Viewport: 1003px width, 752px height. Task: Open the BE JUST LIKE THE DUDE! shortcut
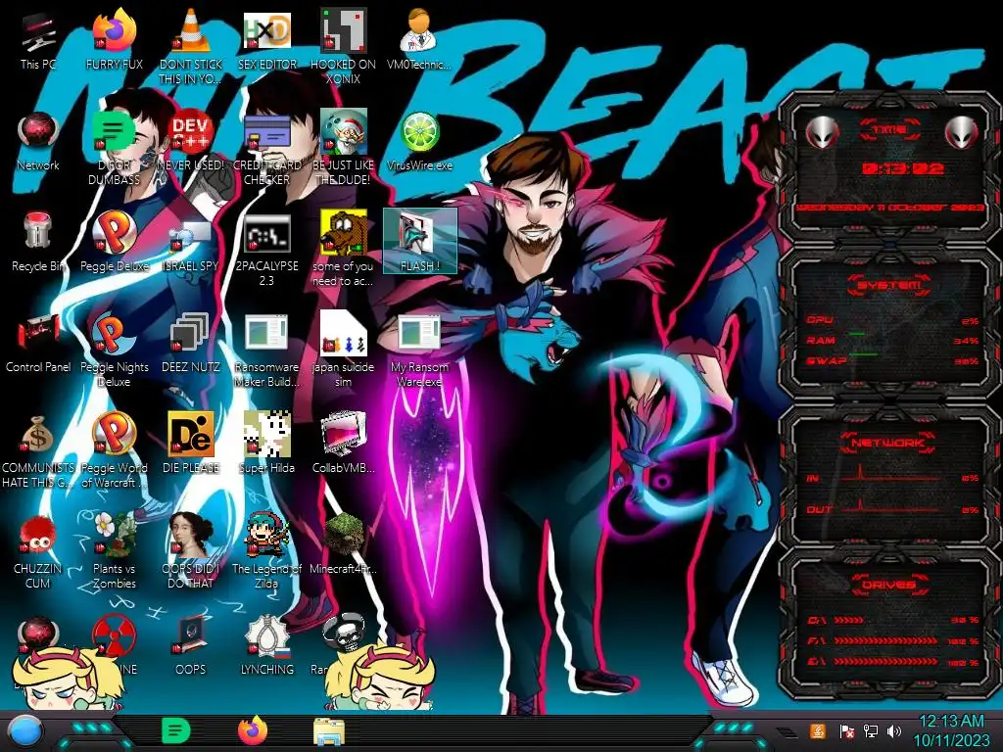343,147
